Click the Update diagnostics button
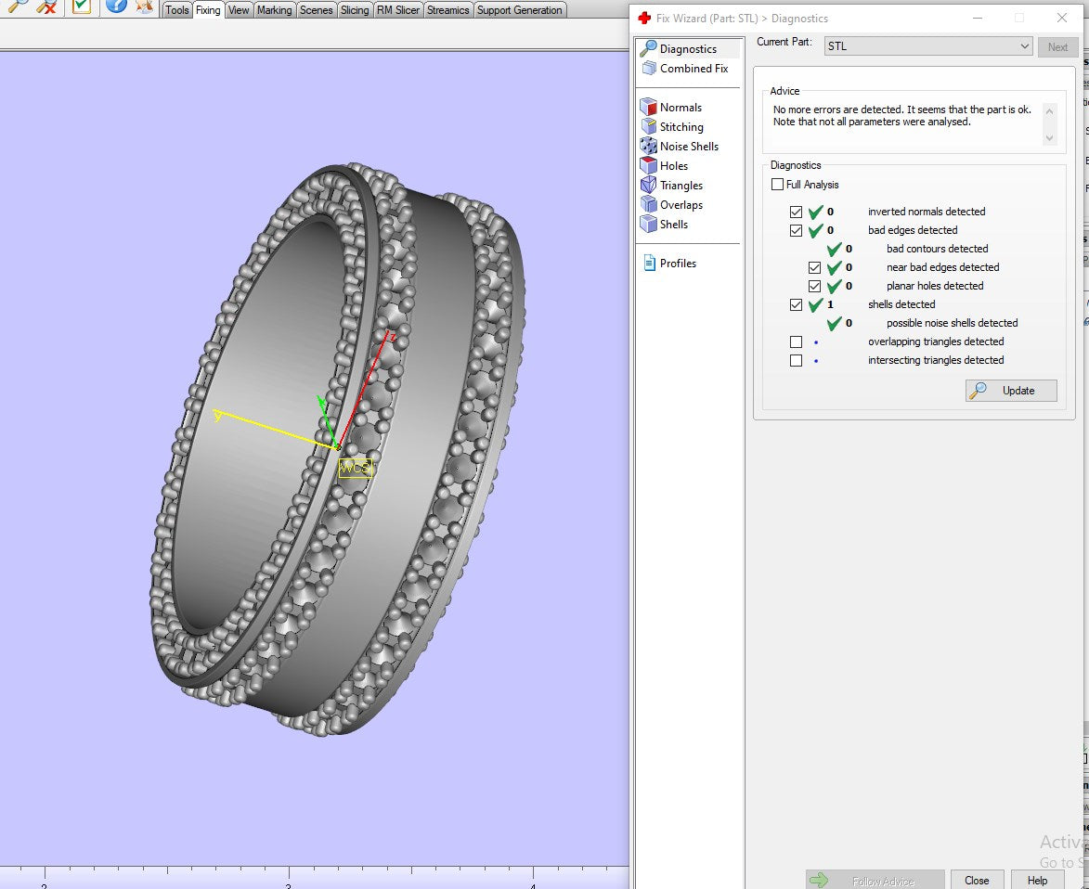 tap(1011, 391)
